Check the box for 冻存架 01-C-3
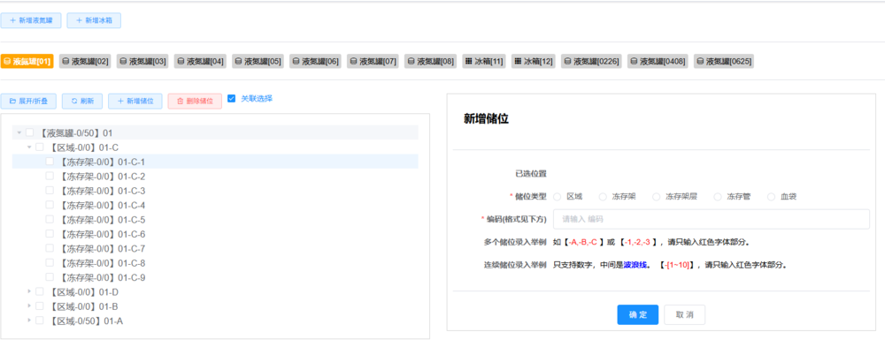The width and height of the screenshot is (885, 347). pos(50,191)
